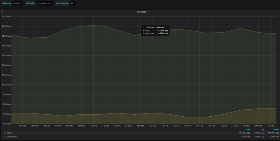Screen dimensions: 280x141
Task: Click the yellow canal_client legend color line
Action: (x=5, y=137)
